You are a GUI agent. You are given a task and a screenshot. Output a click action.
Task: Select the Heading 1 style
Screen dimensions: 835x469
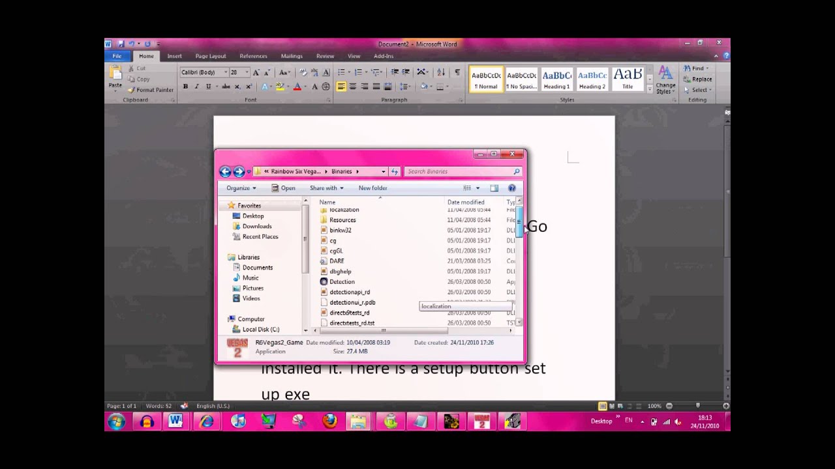[x=556, y=79]
